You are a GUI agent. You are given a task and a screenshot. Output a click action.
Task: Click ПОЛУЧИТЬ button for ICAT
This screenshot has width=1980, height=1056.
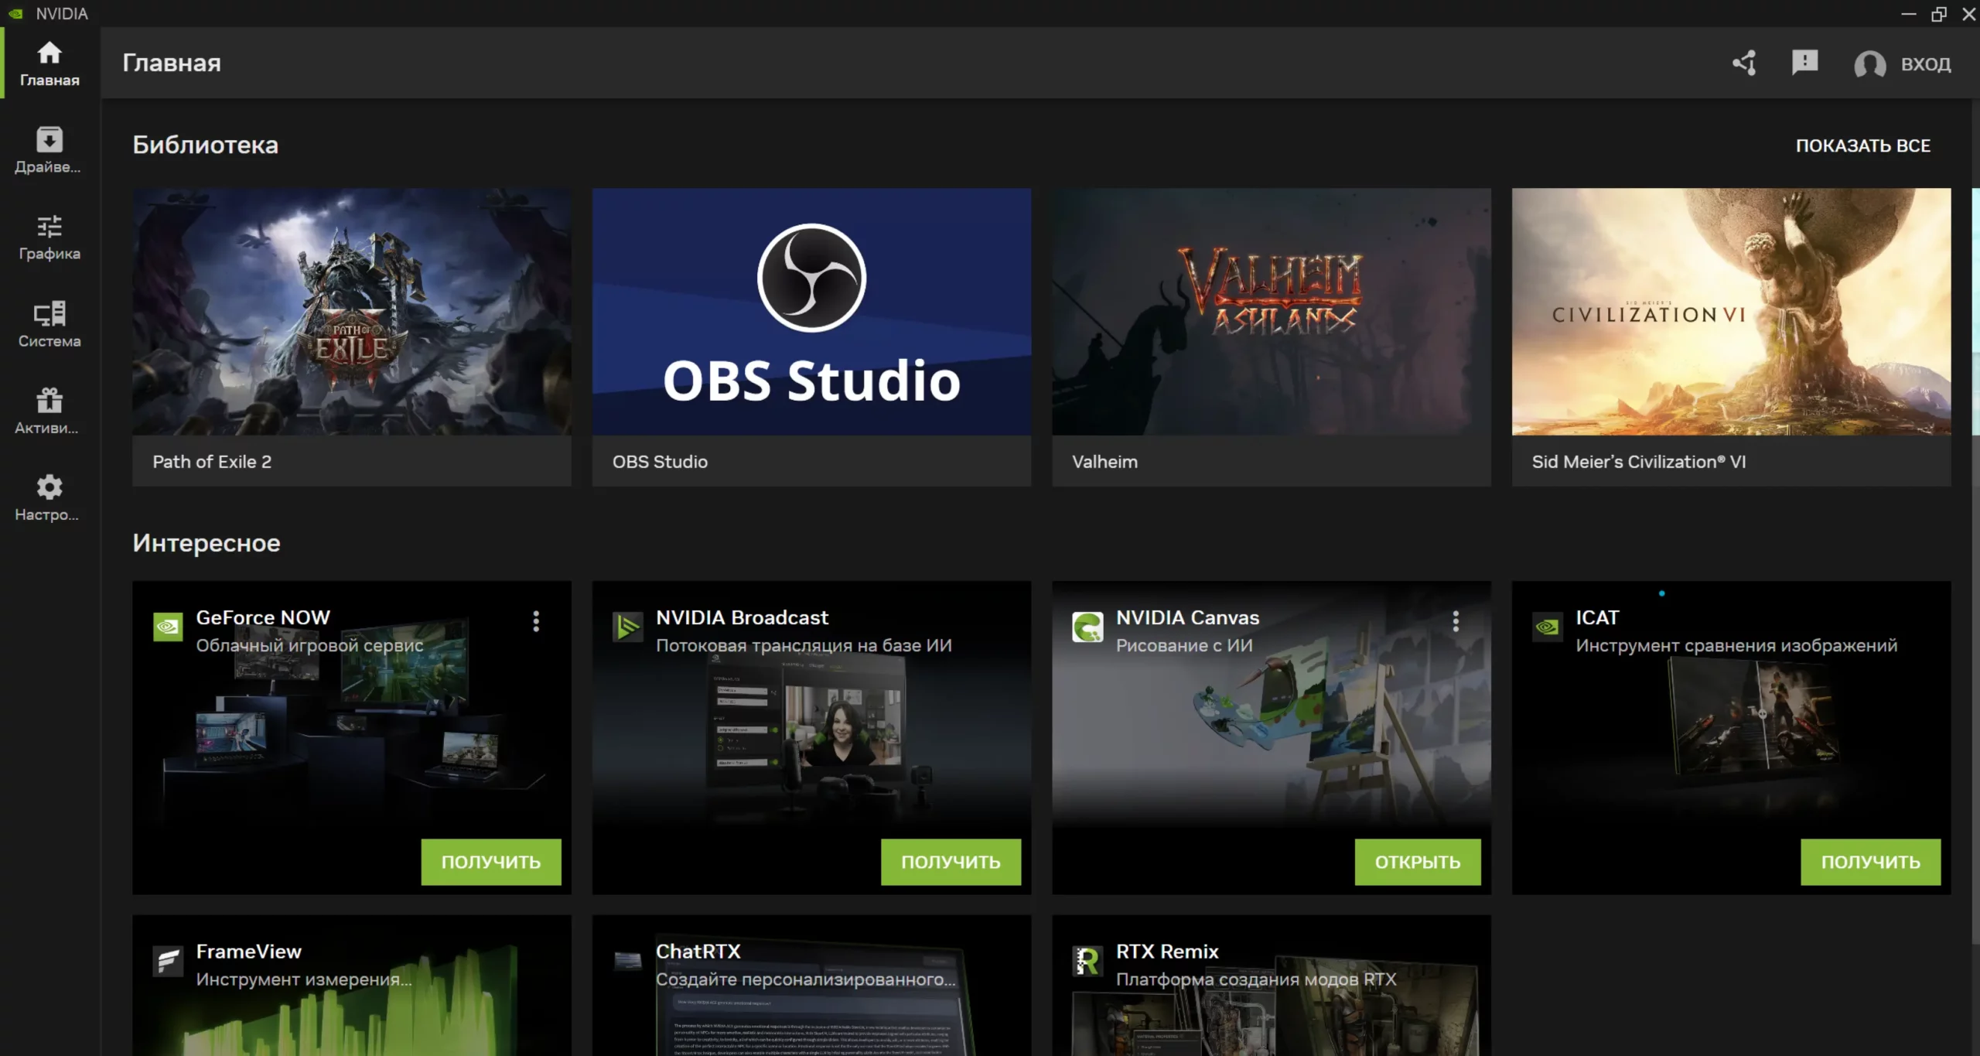[1869, 861]
